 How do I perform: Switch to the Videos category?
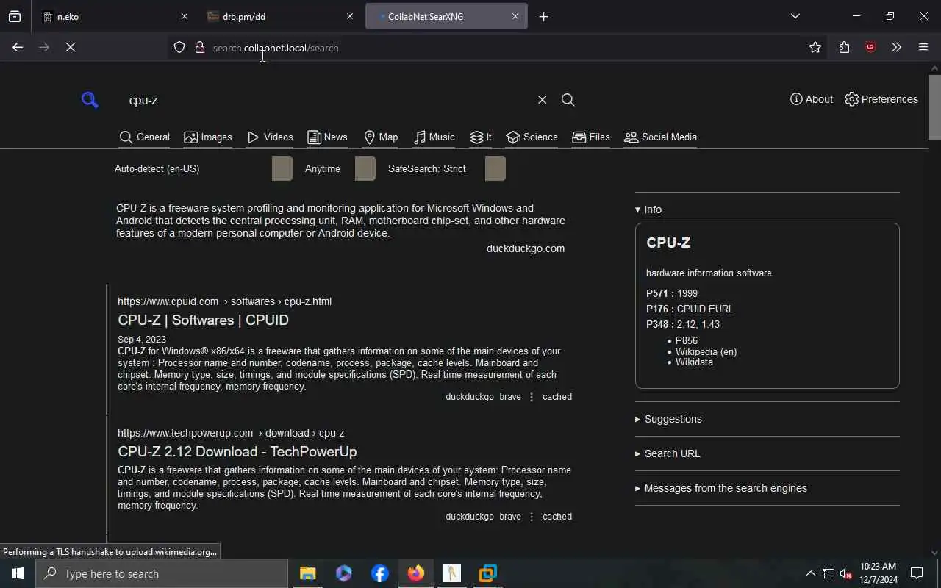(270, 137)
